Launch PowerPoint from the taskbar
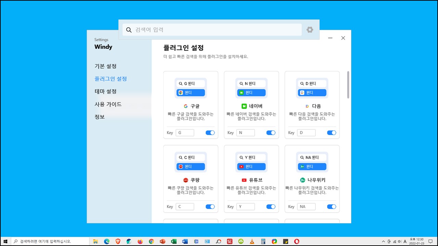 [163, 241]
